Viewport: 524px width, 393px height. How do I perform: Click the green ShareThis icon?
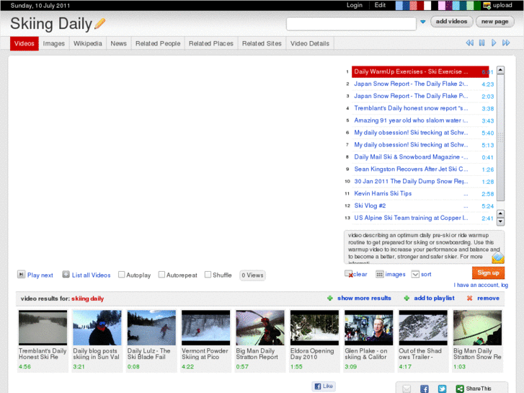coord(460,389)
